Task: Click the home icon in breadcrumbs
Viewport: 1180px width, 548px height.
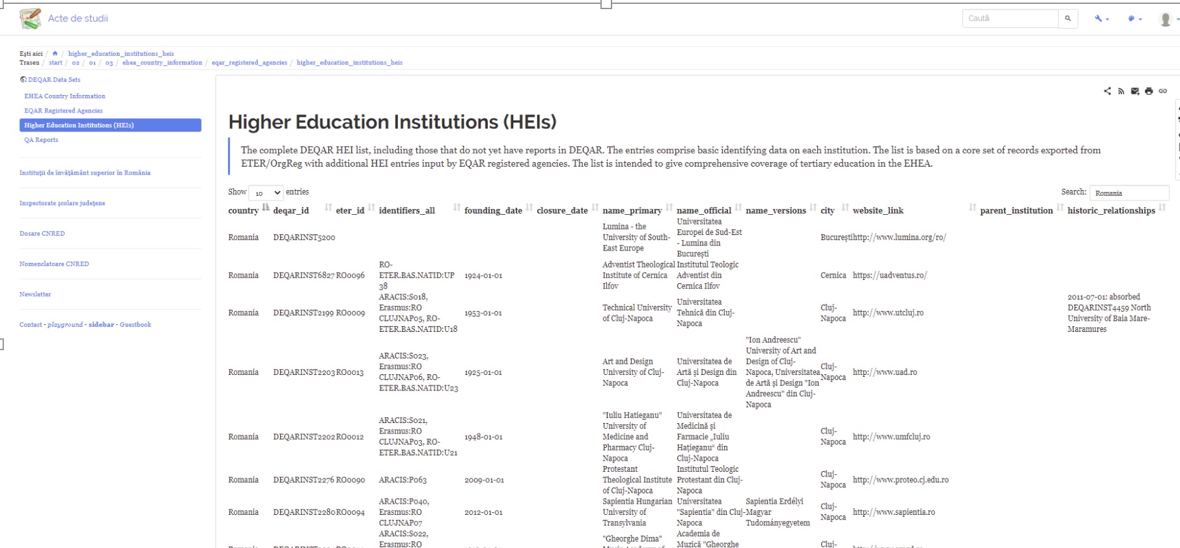Action: click(55, 53)
